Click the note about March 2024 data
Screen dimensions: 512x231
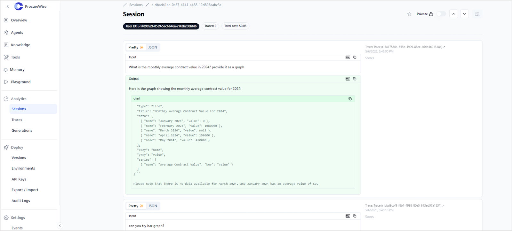(x=226, y=184)
